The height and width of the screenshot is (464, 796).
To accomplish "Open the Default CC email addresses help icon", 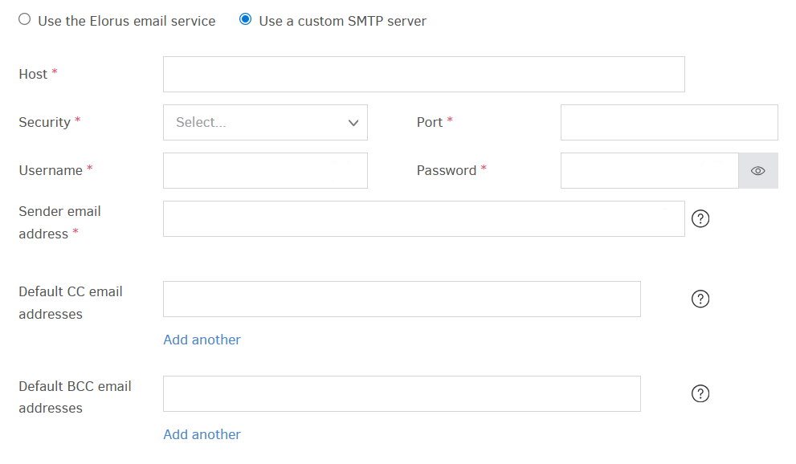I will pos(700,299).
